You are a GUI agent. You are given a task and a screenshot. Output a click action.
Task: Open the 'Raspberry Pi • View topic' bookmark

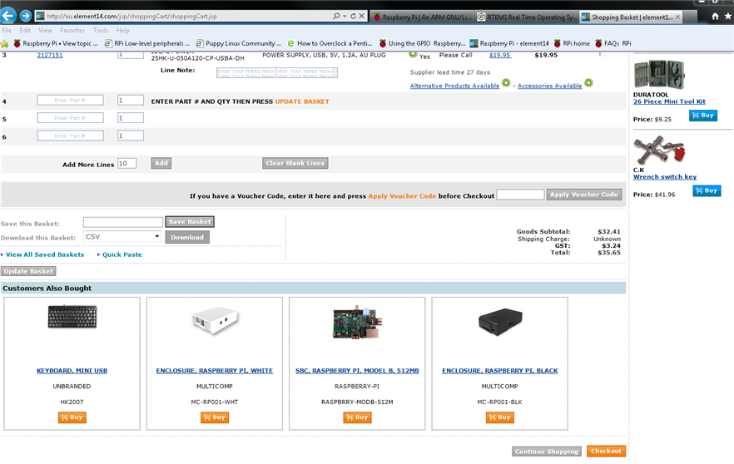click(x=56, y=43)
